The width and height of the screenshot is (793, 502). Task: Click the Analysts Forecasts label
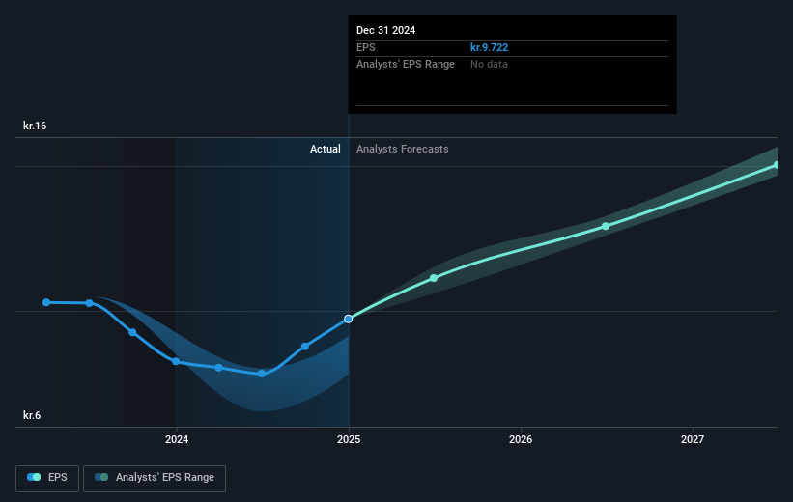[403, 149]
